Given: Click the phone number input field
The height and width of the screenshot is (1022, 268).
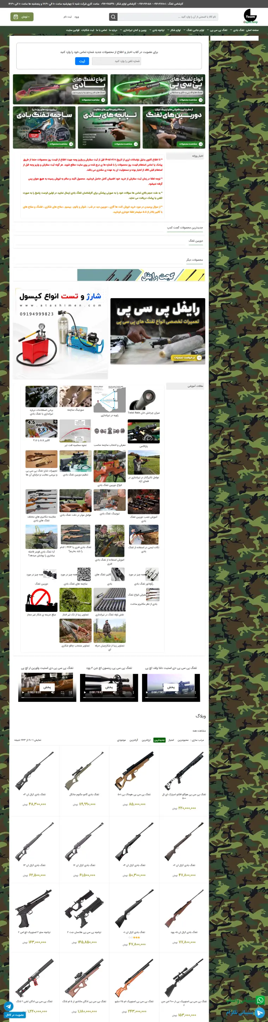Looking at the screenshot, I should (x=116, y=61).
